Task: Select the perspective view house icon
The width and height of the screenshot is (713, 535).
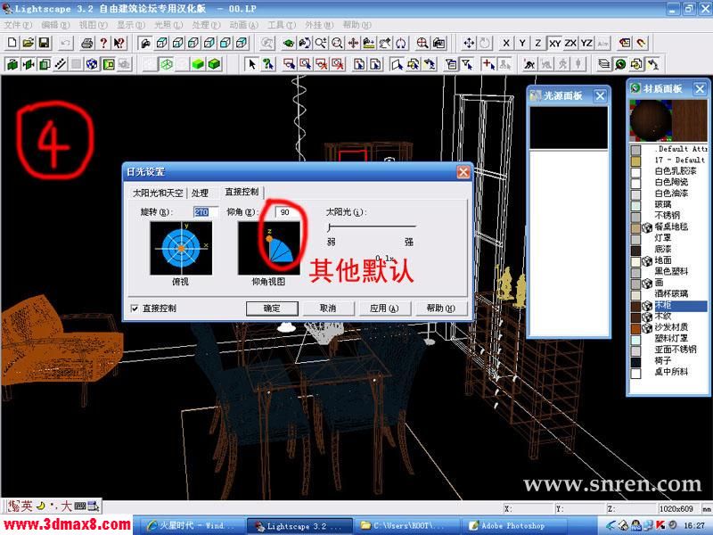Action: click(x=145, y=43)
